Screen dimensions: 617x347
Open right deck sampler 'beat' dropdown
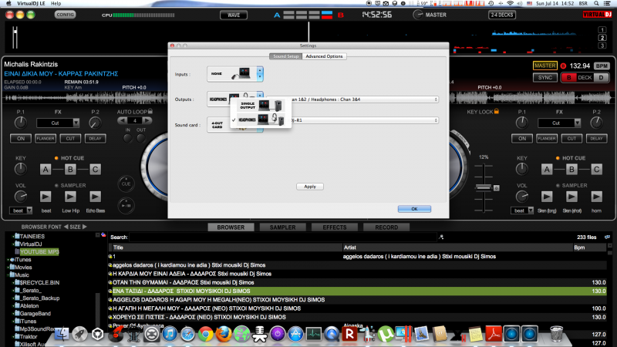point(522,211)
